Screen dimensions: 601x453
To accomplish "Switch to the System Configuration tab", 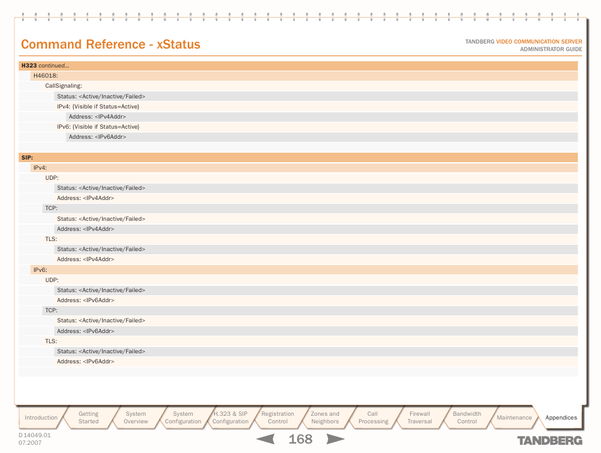I will (x=183, y=417).
